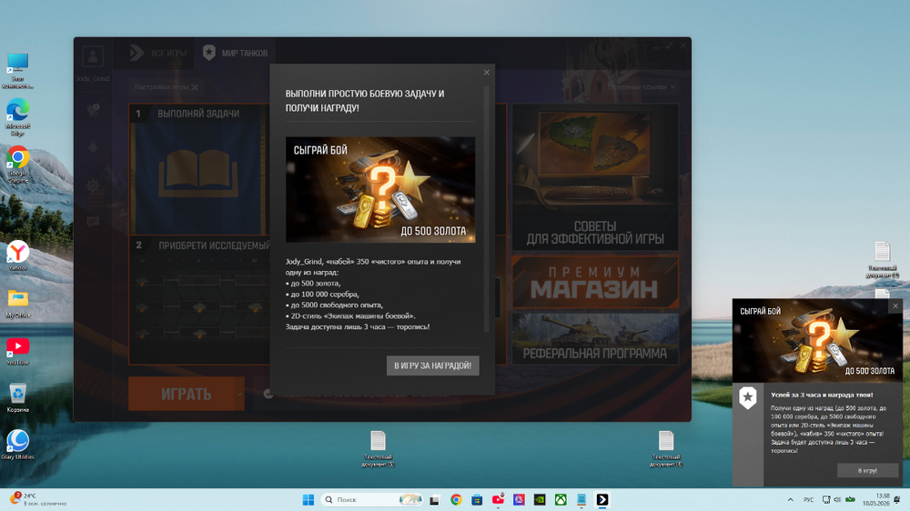Open the Xbox app in the taskbar
The height and width of the screenshot is (511, 910).
561,499
